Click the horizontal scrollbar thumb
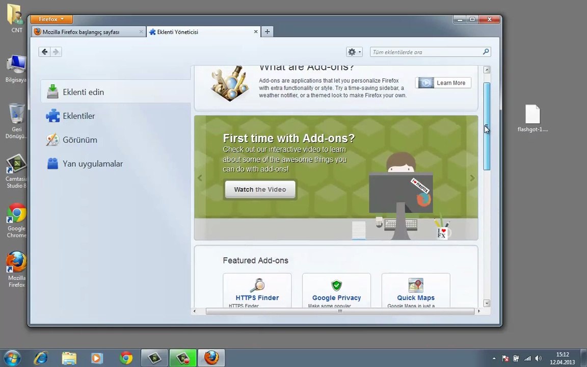587x367 pixels. click(x=340, y=311)
